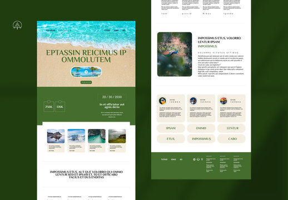Open the peacock photo
The image size is (288, 200).
click(x=175, y=54)
